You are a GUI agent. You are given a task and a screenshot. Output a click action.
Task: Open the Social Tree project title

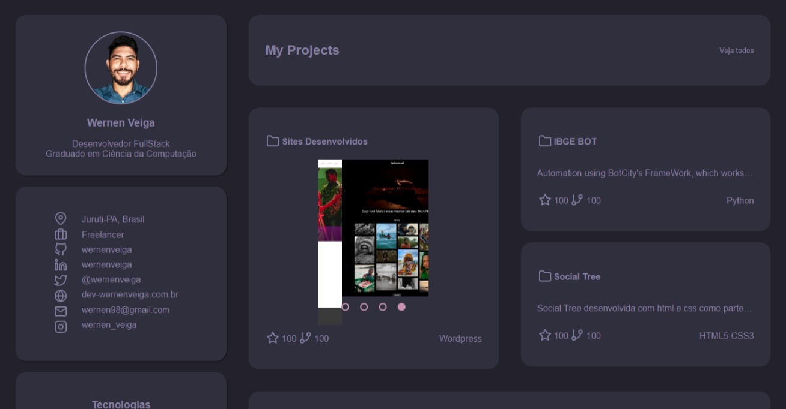[x=577, y=276]
